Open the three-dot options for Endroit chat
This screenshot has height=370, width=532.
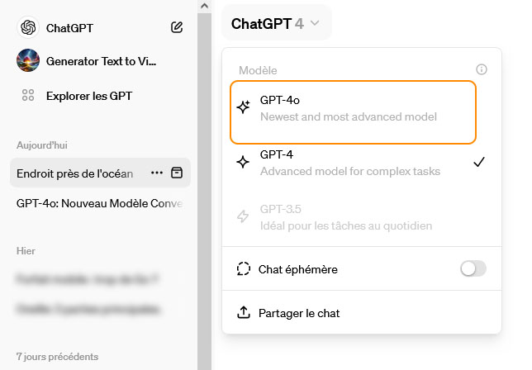pyautogui.click(x=157, y=173)
